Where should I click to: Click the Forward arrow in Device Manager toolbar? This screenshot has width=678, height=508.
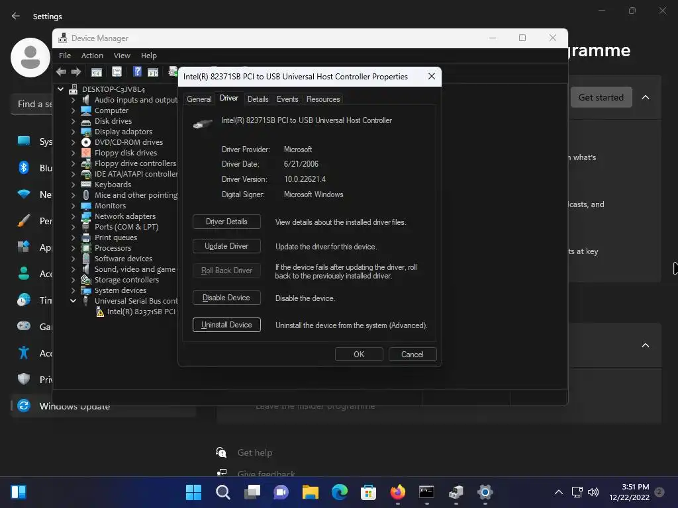click(x=76, y=71)
